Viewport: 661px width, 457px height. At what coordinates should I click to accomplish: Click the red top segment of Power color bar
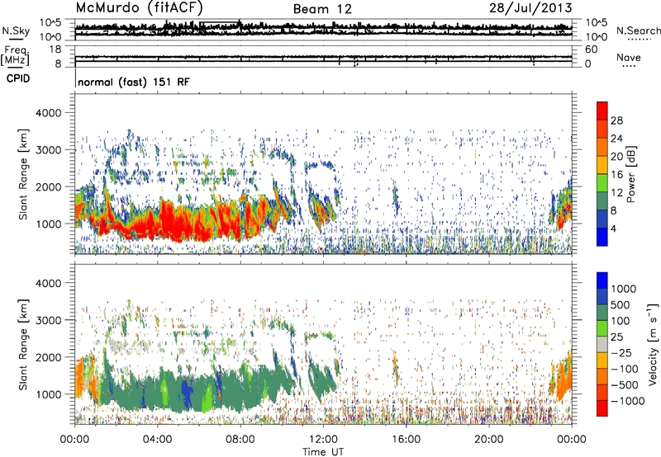pyautogui.click(x=602, y=111)
